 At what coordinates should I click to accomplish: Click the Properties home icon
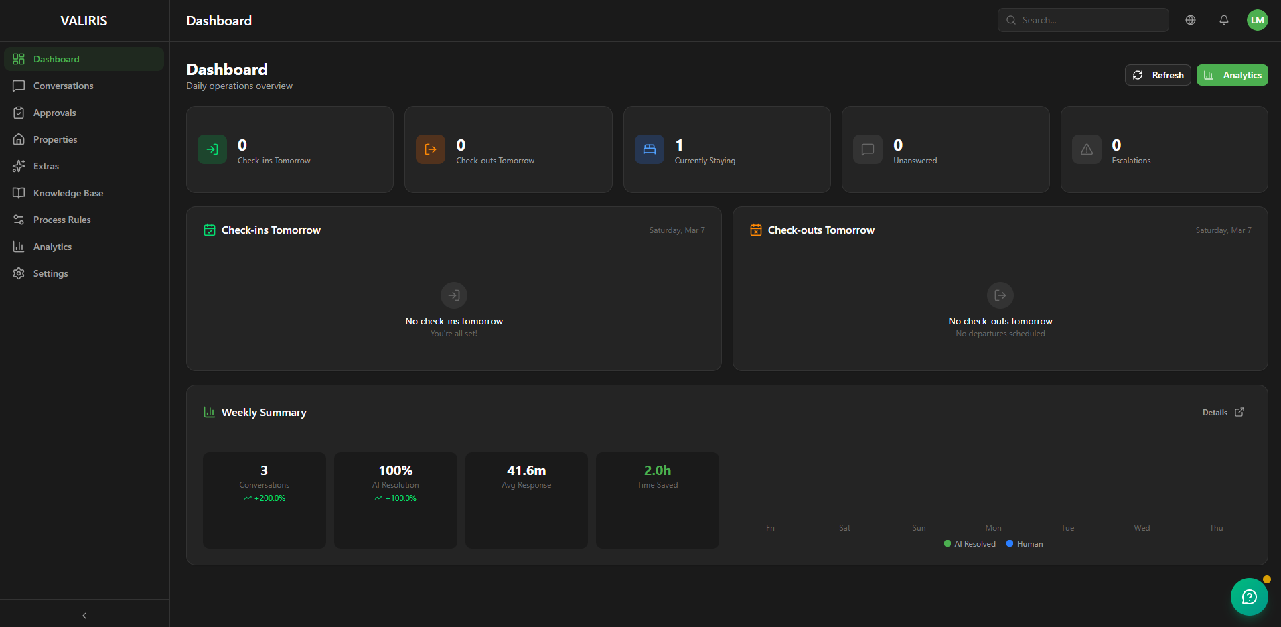[19, 139]
